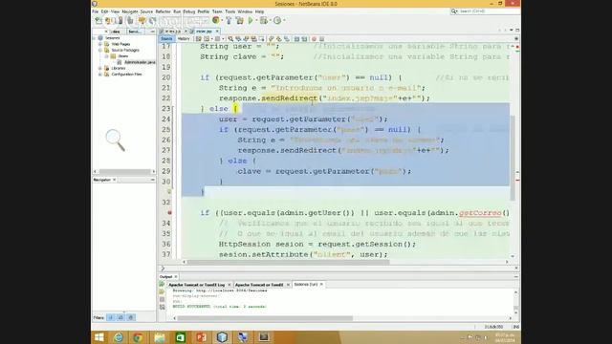
Task: Click BUILD SUCCESSFUL output line
Action: click(x=219, y=307)
